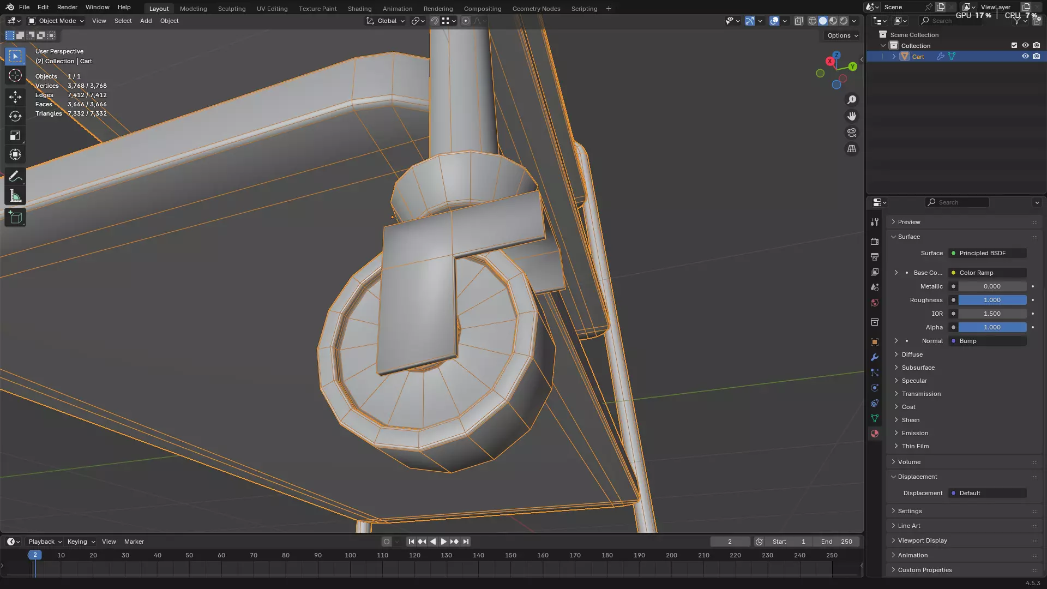1047x589 pixels.
Task: Expand the Subsurface panel
Action: tap(918, 368)
